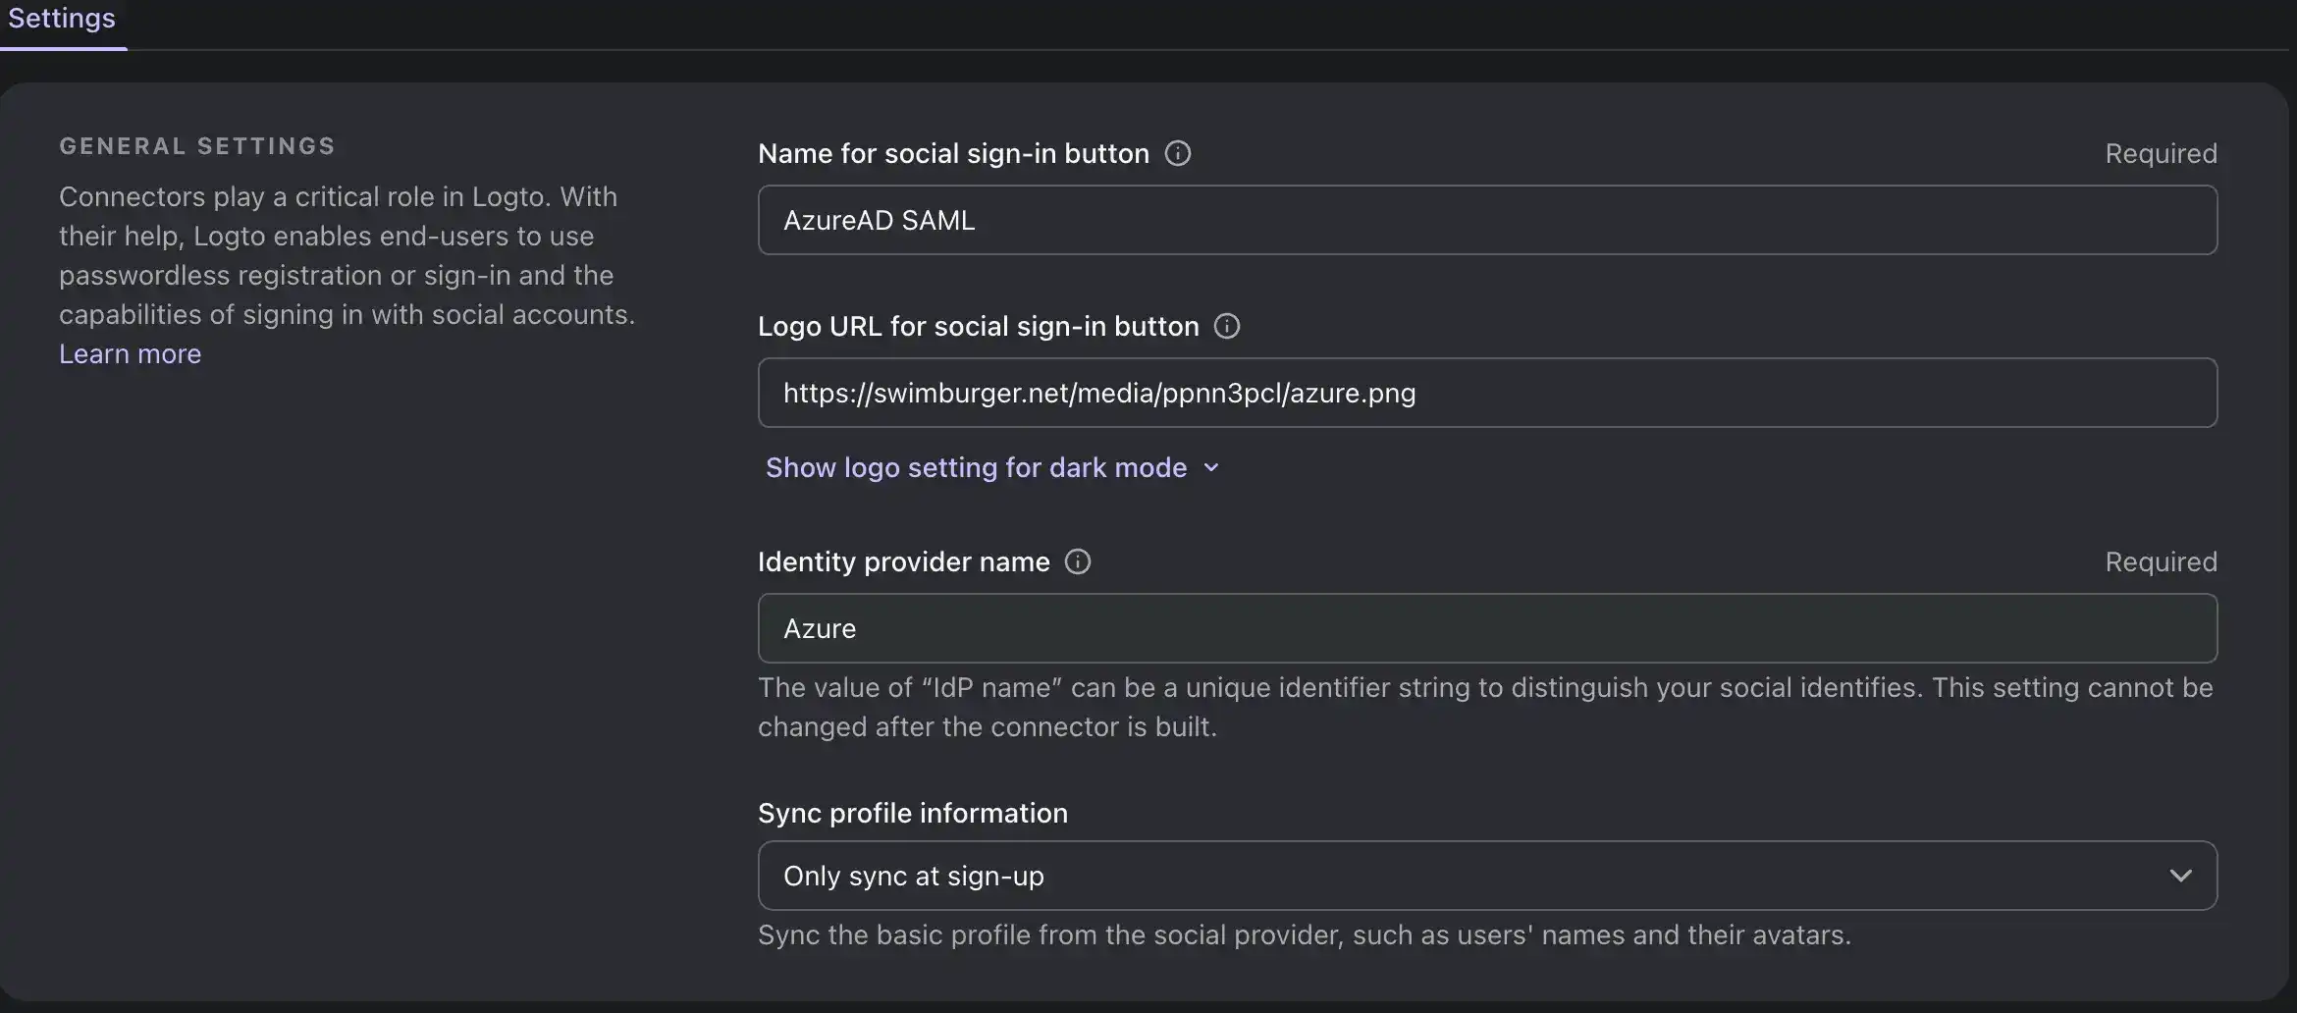Click info icon next to Logo URL label
Screen dimensions: 2297x1013
coord(1226,327)
